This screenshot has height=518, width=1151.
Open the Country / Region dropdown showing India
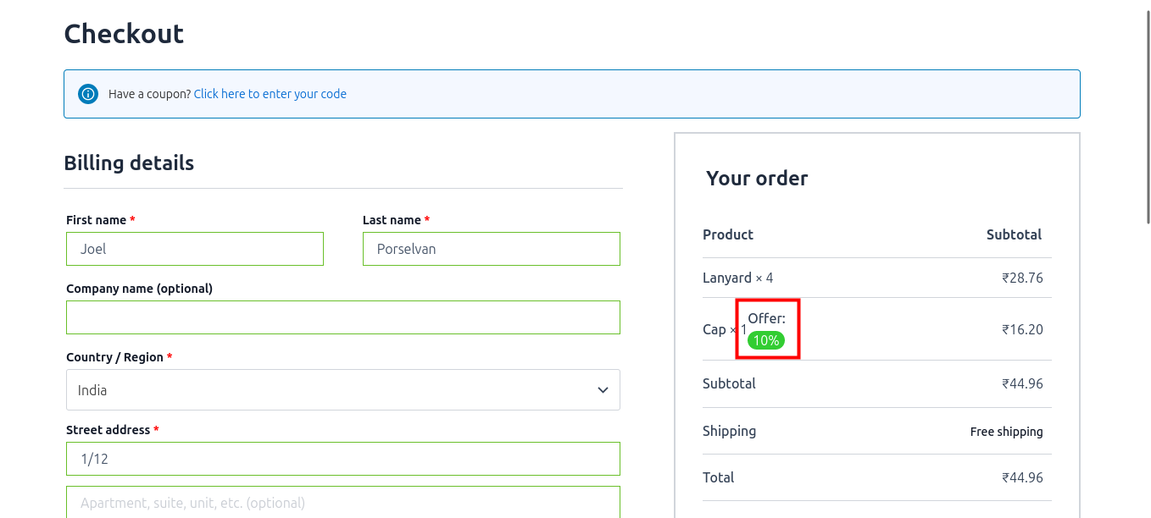point(342,390)
